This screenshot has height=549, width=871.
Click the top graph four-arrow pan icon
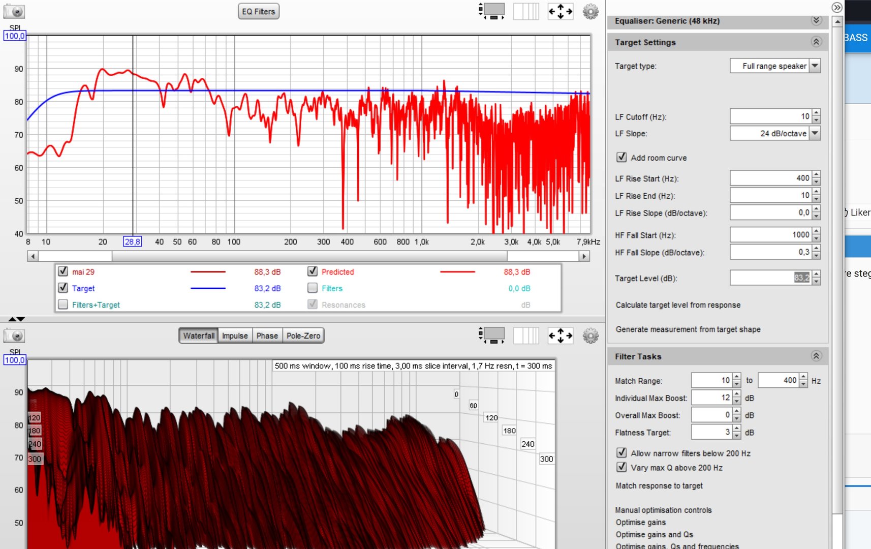pyautogui.click(x=560, y=11)
